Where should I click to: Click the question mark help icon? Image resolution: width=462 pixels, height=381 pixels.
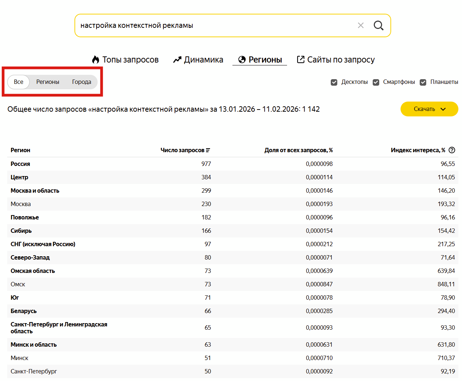(452, 150)
